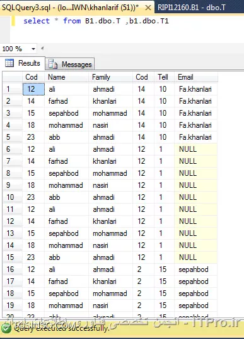Click the Email cell 'sepahbod' in row 19

pyautogui.click(x=196, y=305)
